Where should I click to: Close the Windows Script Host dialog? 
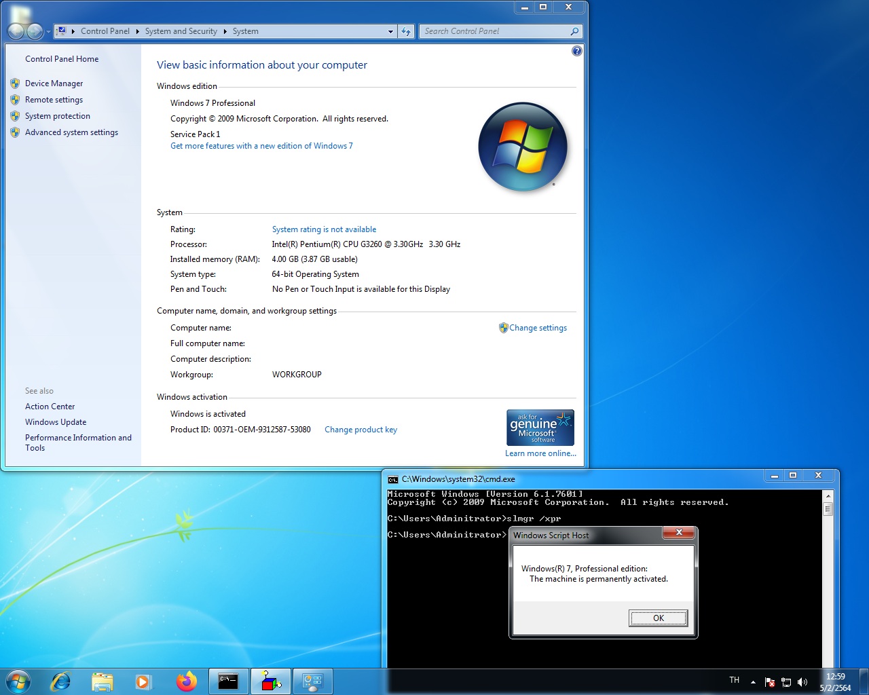tap(678, 533)
